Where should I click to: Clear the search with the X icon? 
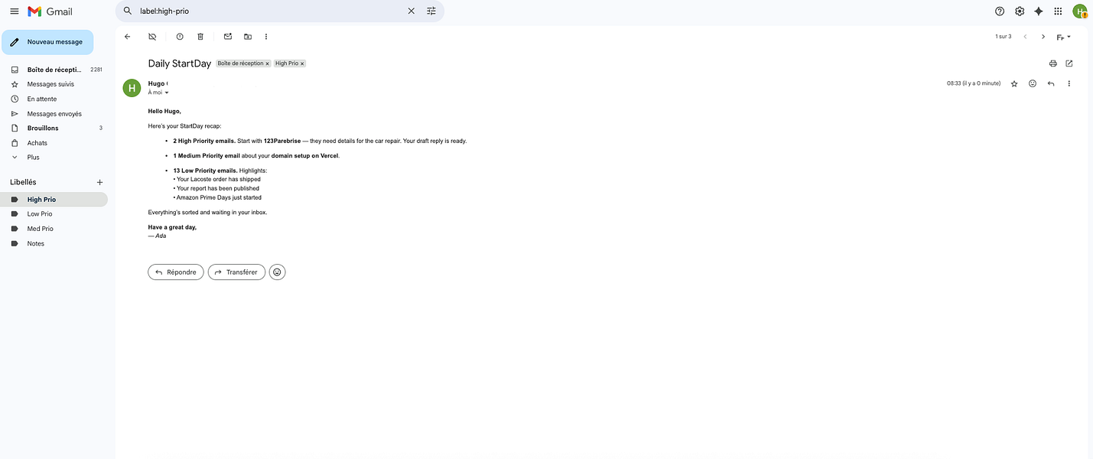pyautogui.click(x=411, y=11)
